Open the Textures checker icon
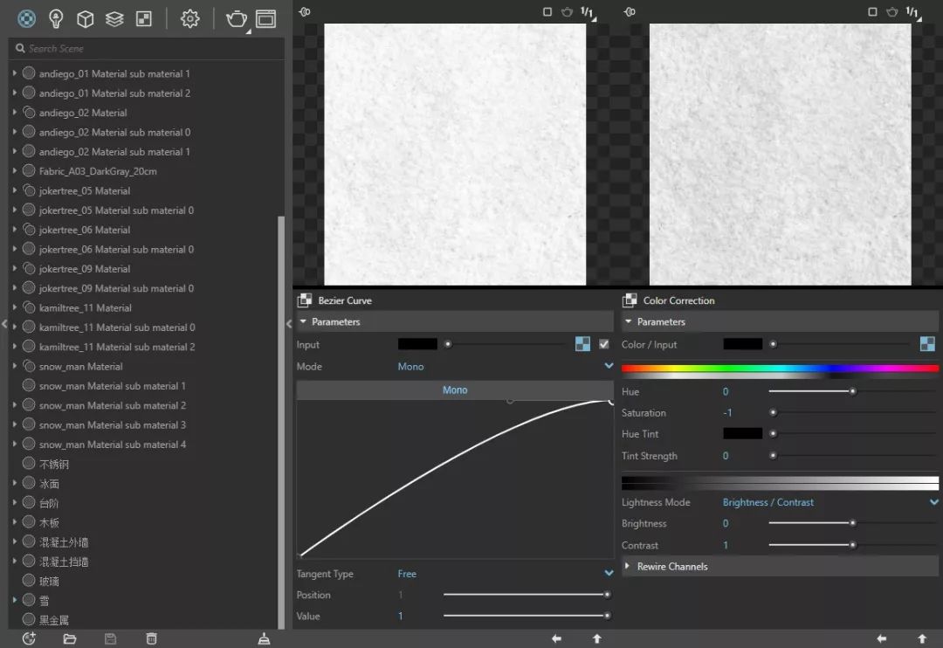 144,18
